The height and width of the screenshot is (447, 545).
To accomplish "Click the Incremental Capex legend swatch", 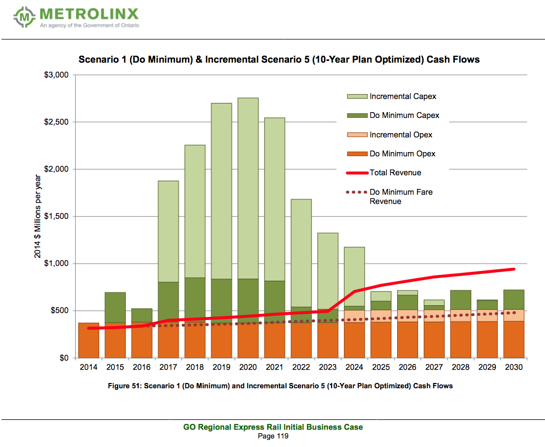I will (x=357, y=96).
